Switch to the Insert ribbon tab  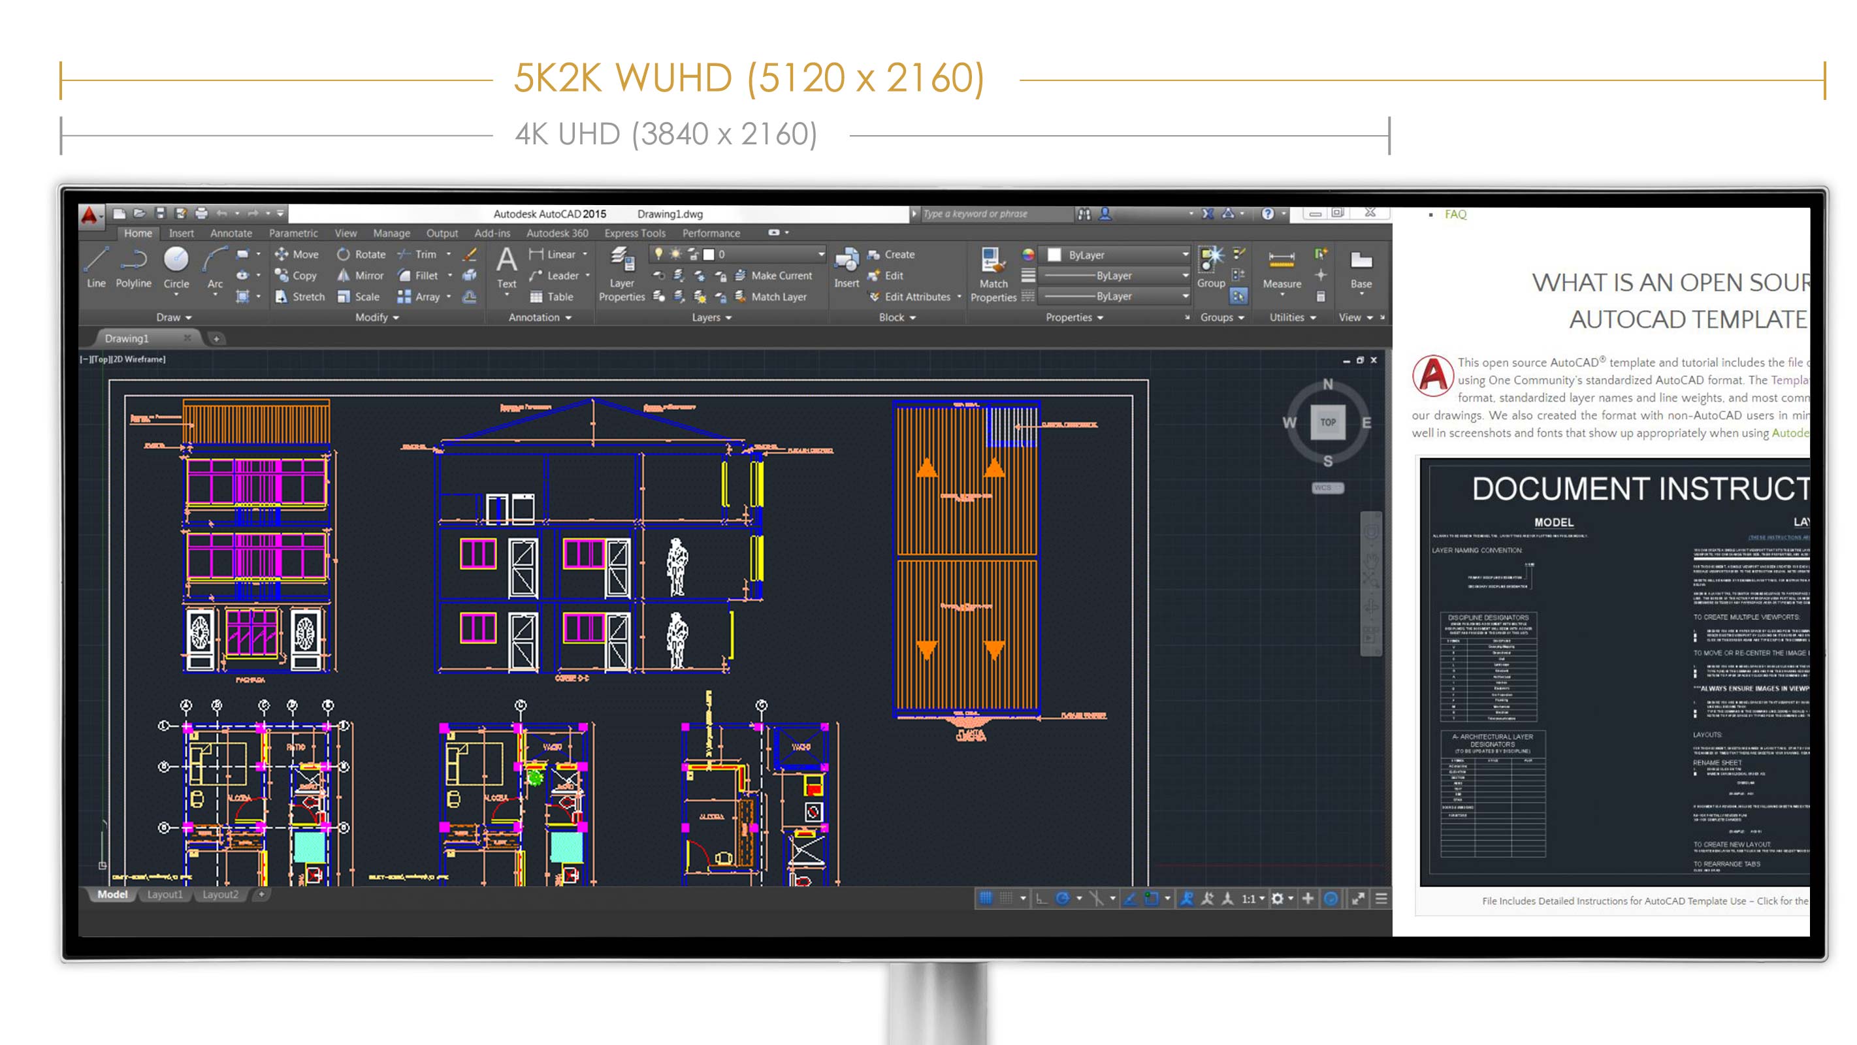point(181,233)
